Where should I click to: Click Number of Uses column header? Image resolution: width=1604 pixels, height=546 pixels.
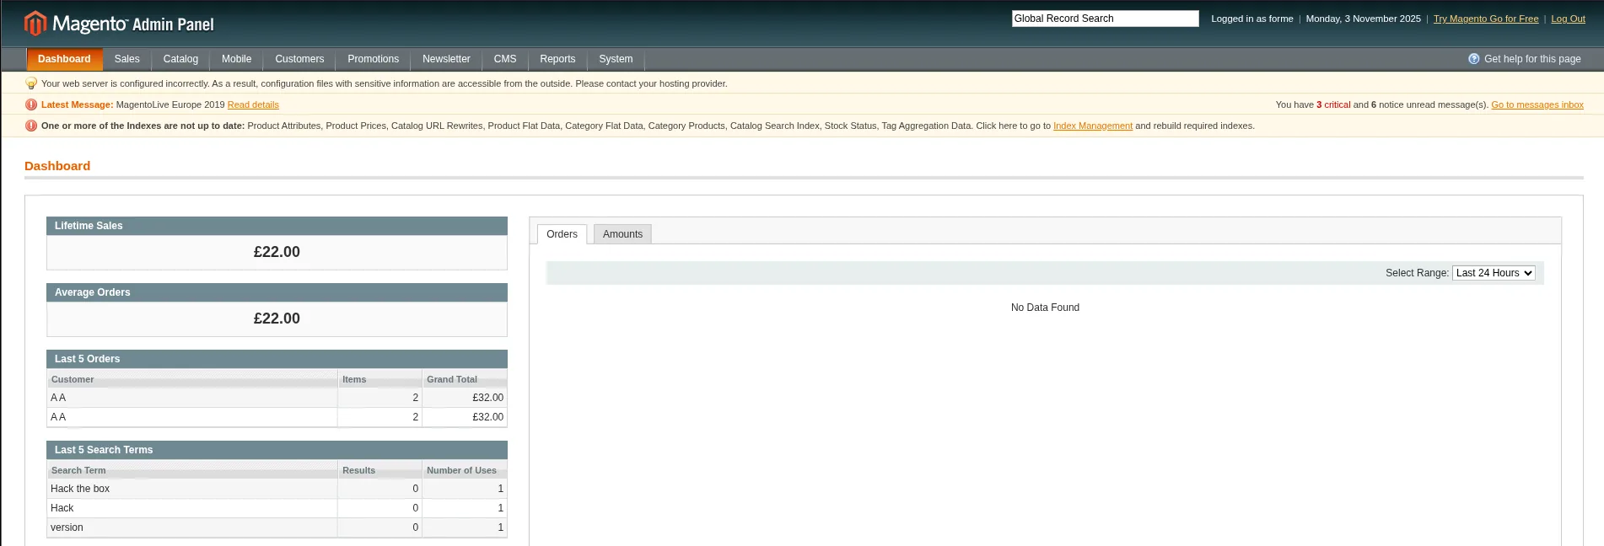(465, 470)
